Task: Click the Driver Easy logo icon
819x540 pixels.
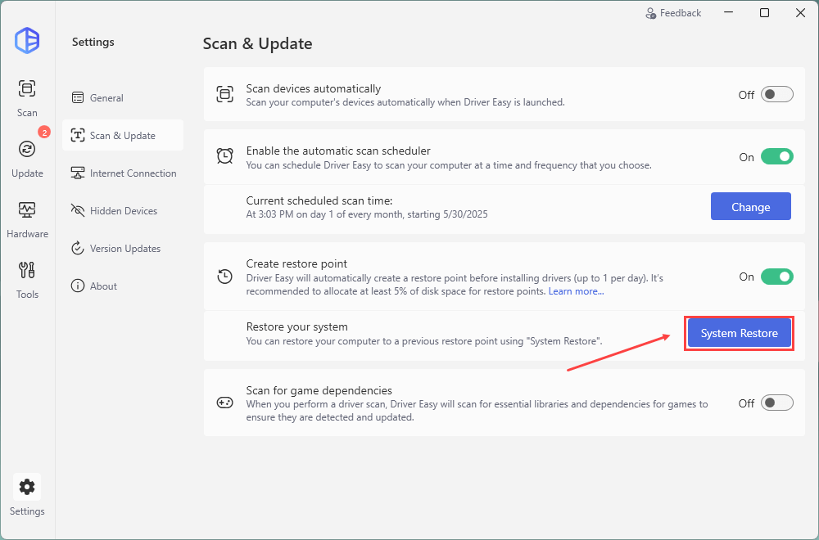Action: 27,40
